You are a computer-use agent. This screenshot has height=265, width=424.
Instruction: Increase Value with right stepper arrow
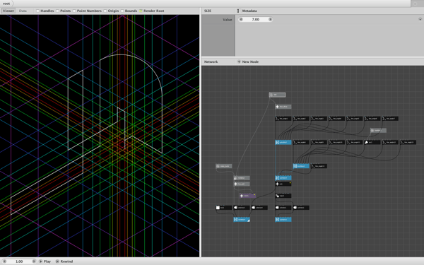click(270, 20)
